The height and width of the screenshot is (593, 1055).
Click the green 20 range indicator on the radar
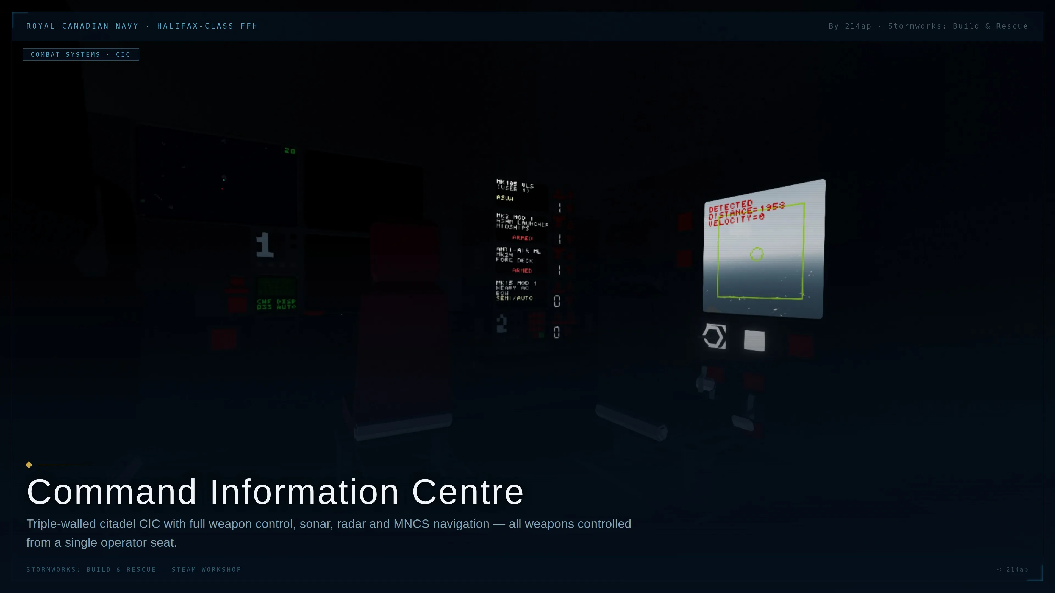click(290, 151)
